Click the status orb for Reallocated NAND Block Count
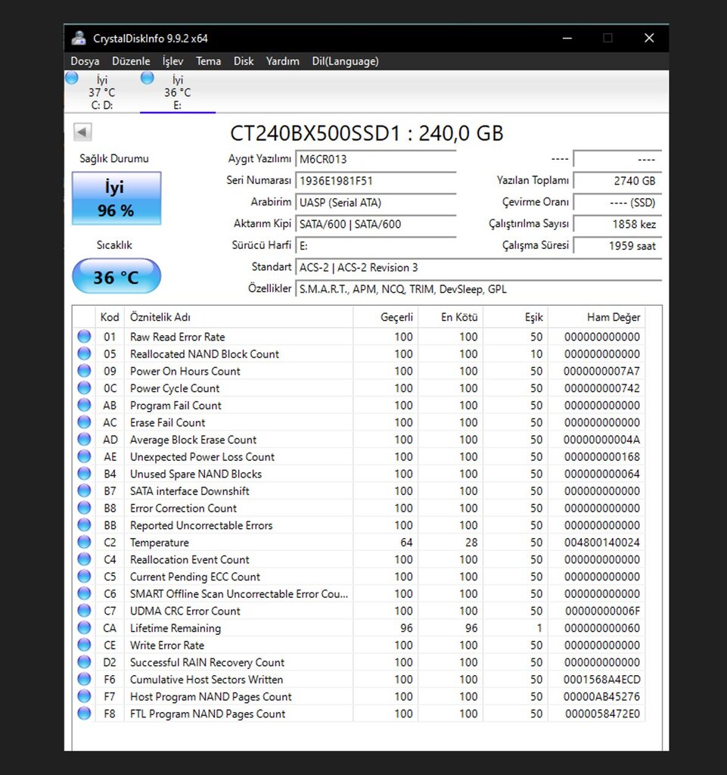The height and width of the screenshot is (775, 727). coord(85,354)
